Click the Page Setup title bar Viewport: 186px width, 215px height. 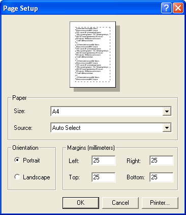coord(81,8)
